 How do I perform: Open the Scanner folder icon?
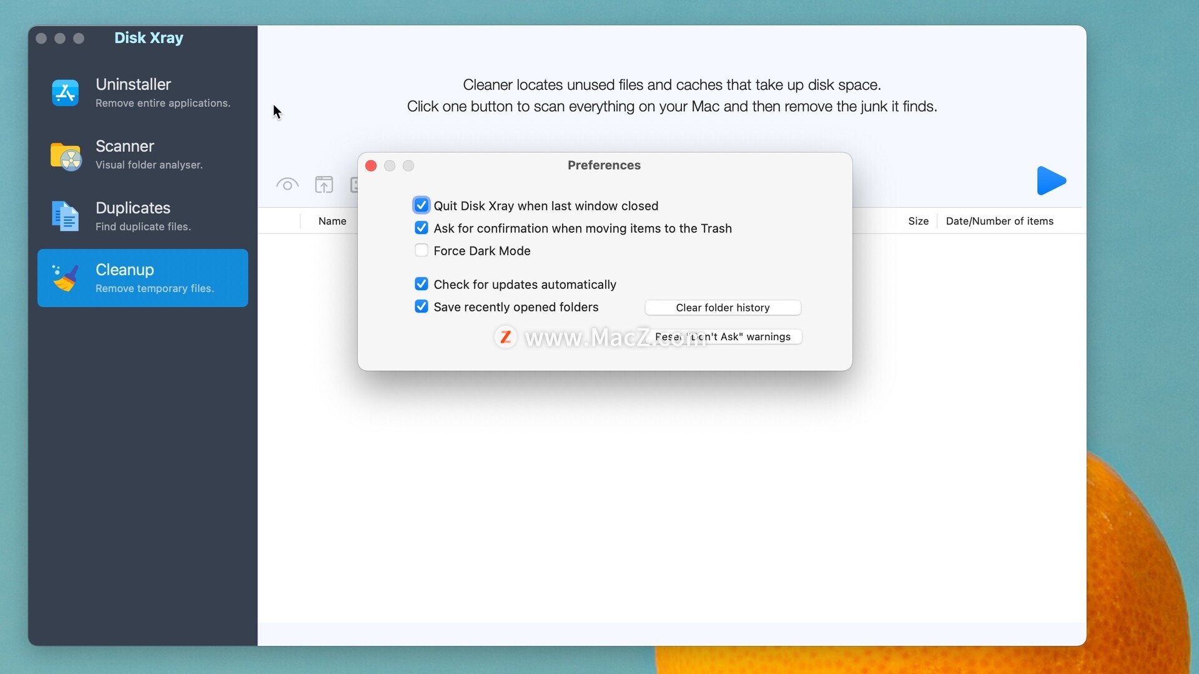pyautogui.click(x=66, y=156)
